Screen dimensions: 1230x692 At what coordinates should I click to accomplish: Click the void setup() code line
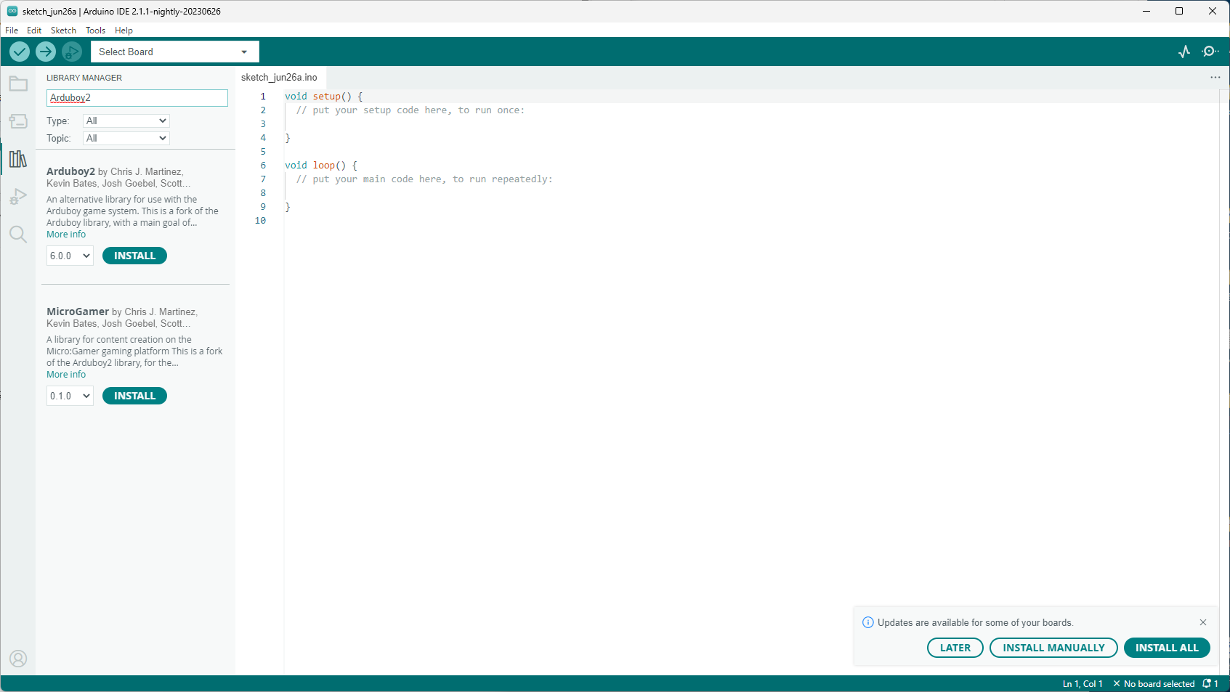[x=323, y=97]
